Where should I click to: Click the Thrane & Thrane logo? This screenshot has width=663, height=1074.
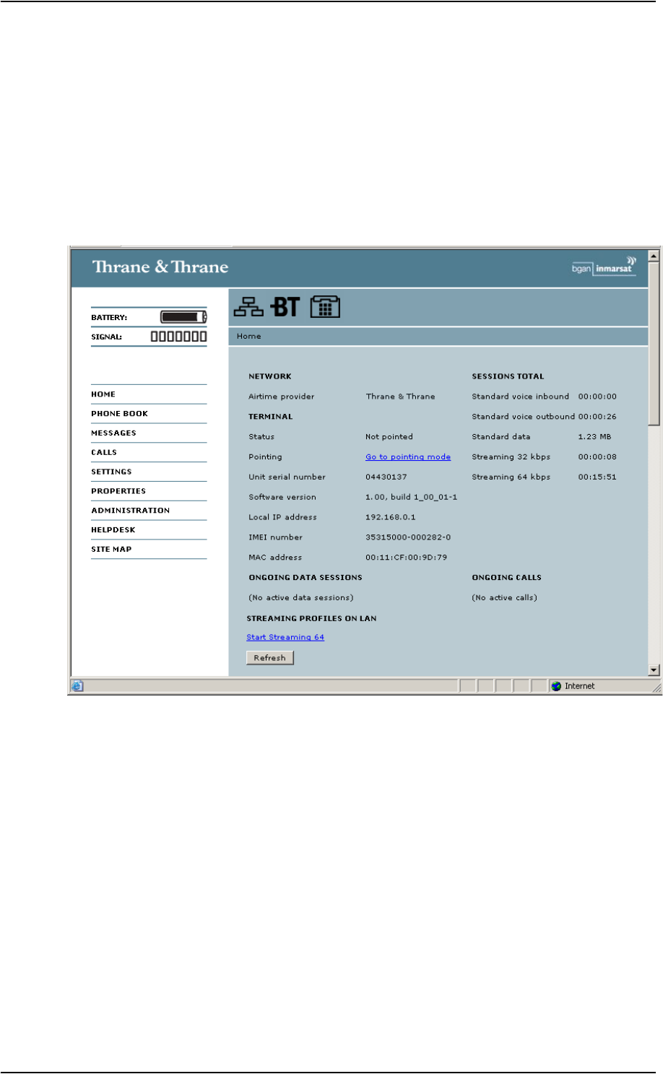160,267
